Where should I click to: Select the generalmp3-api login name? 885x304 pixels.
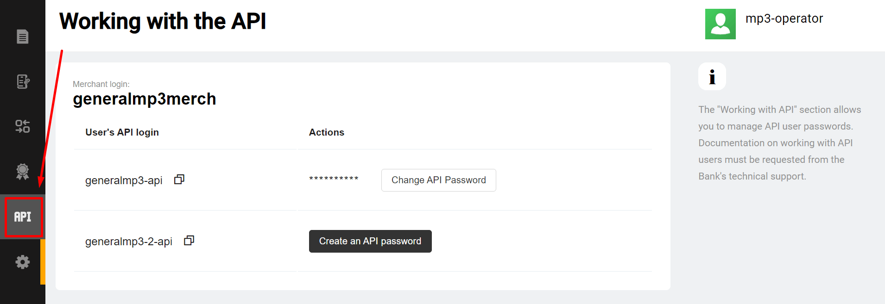[x=124, y=180]
